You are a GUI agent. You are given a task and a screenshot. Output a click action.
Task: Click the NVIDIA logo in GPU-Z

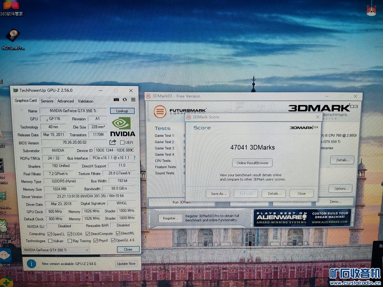123,127
